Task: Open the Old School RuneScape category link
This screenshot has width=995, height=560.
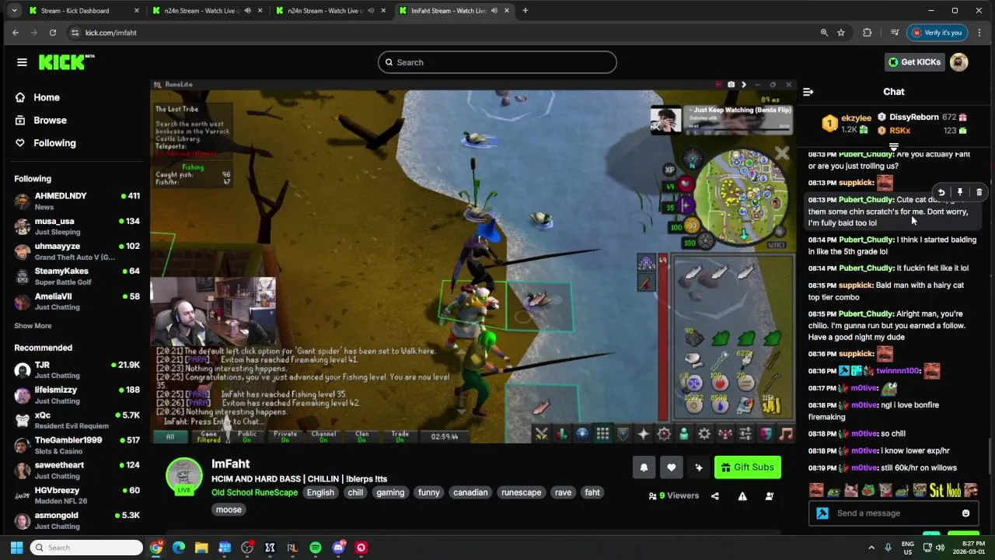Action: point(254,492)
